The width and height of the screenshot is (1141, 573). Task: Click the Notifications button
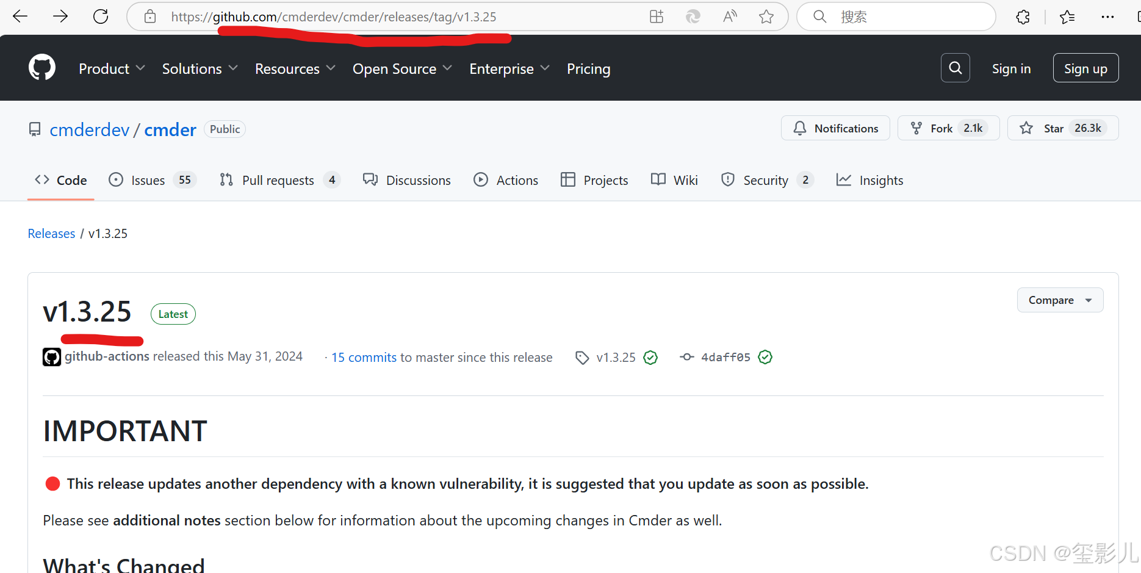coord(835,128)
